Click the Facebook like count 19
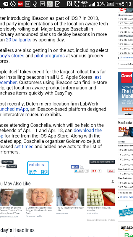This screenshot has height=237, width=133. [x=82, y=167]
